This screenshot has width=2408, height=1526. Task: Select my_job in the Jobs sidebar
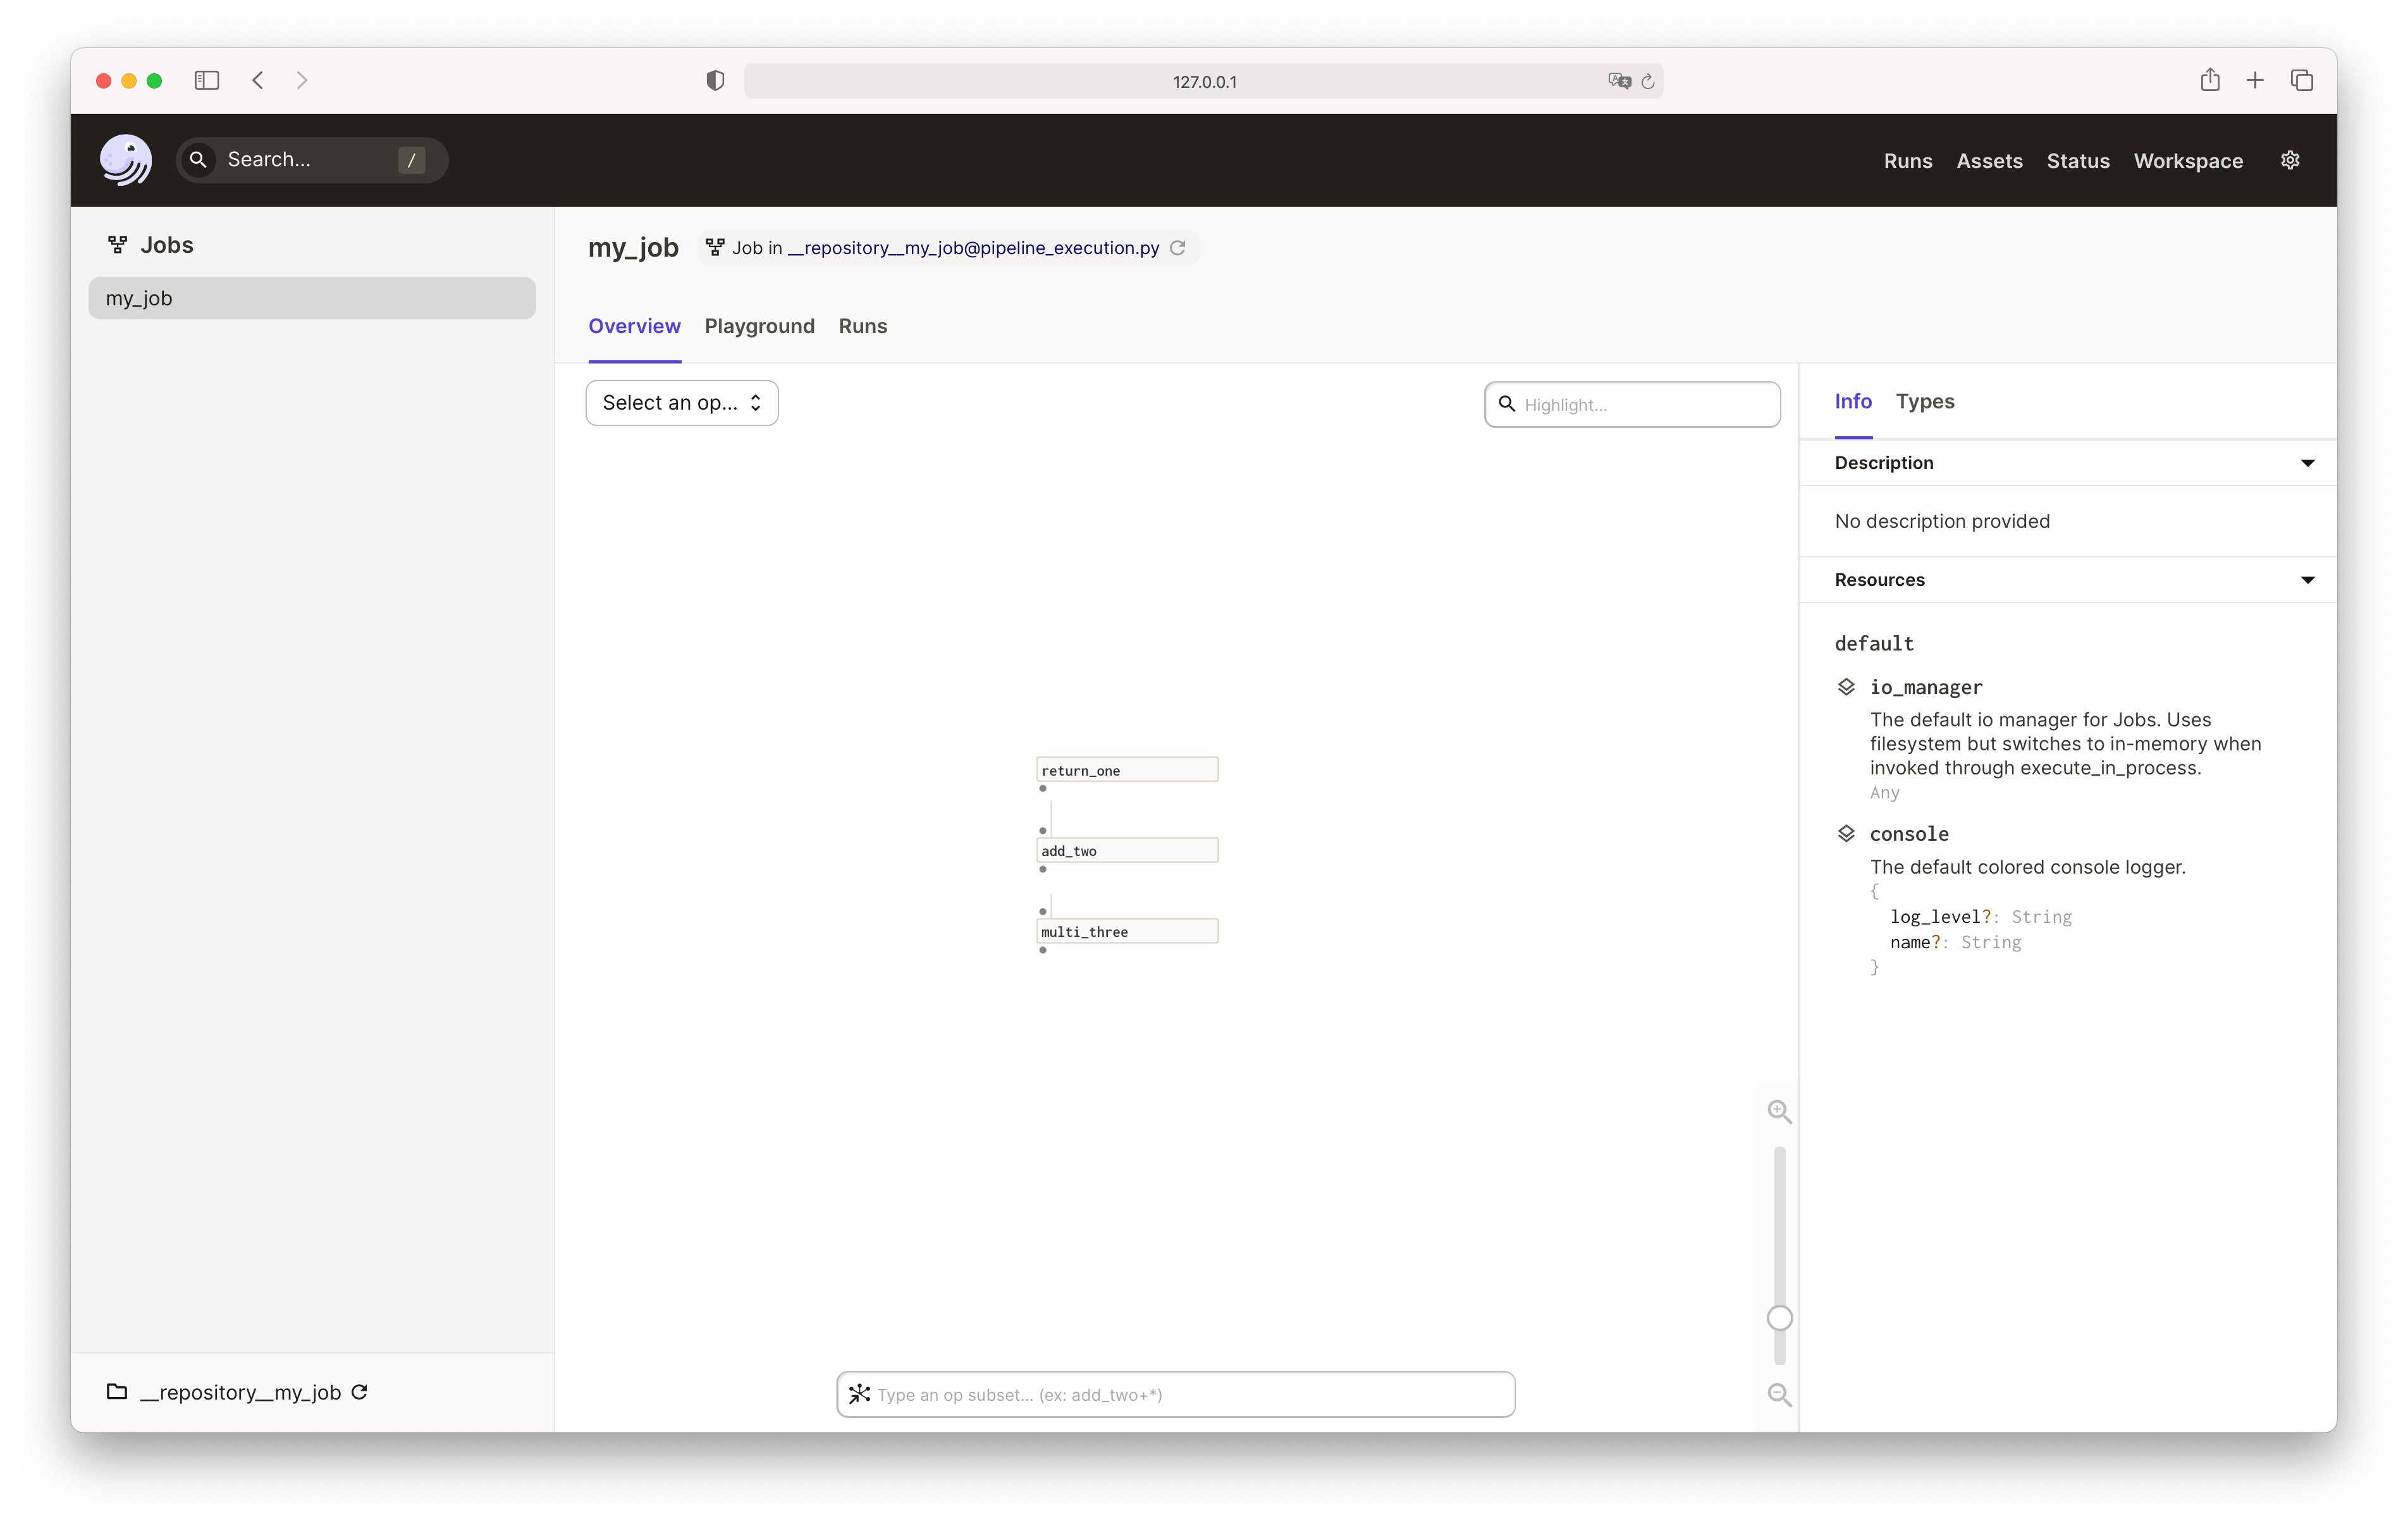pyautogui.click(x=312, y=298)
